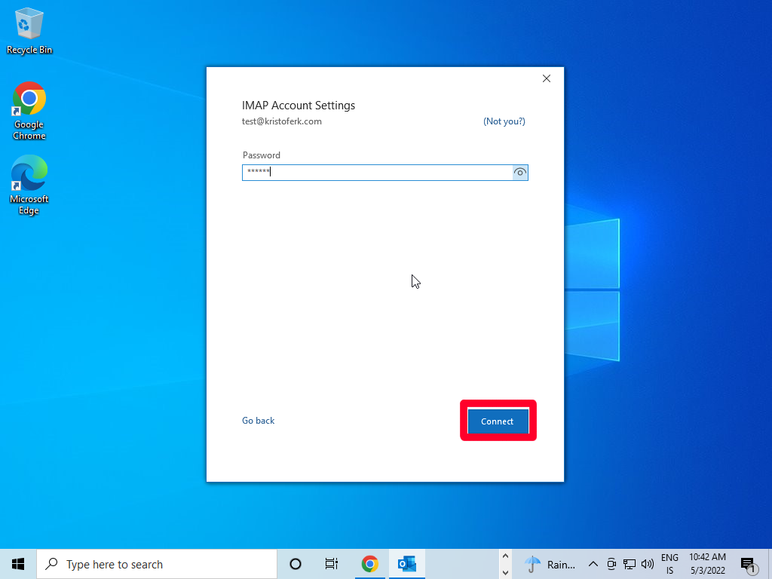Click the taskbar search box
Viewport: 772px width, 579px height.
pyautogui.click(x=156, y=564)
